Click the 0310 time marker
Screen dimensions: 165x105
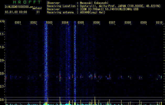(159, 22)
